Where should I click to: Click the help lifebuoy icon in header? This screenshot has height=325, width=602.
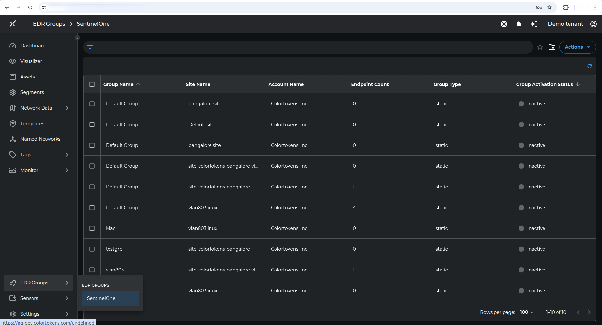(504, 24)
